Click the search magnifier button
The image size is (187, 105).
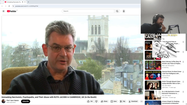point(117,11)
